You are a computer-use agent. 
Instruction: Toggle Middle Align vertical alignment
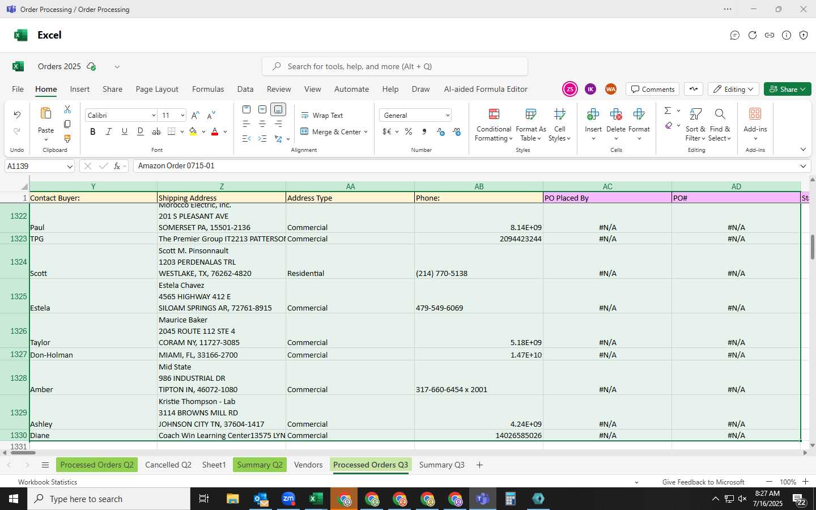point(262,109)
